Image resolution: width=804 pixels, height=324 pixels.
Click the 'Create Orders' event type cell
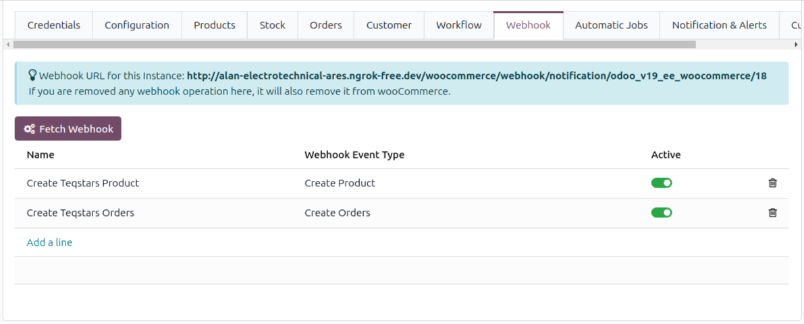tap(338, 213)
